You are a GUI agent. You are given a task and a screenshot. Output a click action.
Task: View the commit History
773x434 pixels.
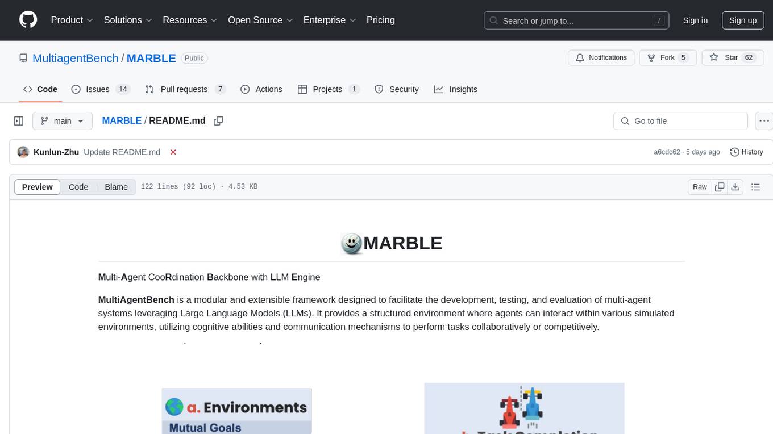pyautogui.click(x=746, y=152)
